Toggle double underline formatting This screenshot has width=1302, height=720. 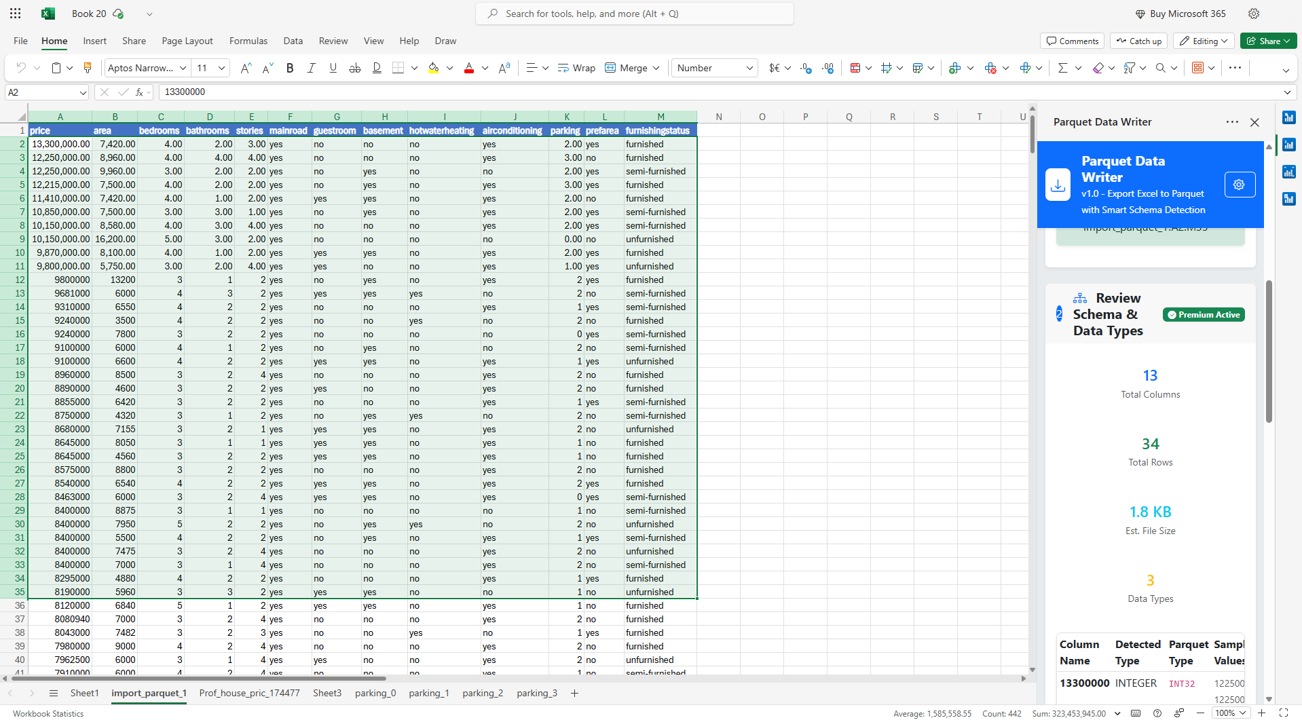[x=377, y=68]
